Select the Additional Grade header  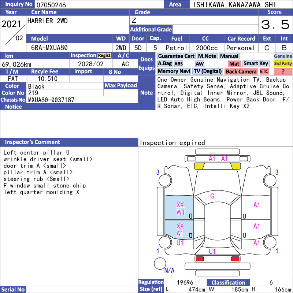(151, 29)
